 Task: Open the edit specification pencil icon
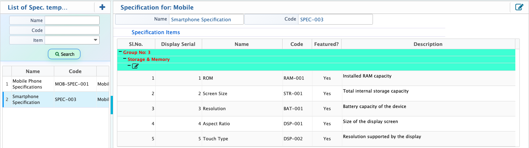pos(519,7)
